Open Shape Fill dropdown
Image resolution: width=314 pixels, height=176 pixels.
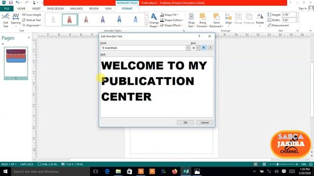pos(169,15)
